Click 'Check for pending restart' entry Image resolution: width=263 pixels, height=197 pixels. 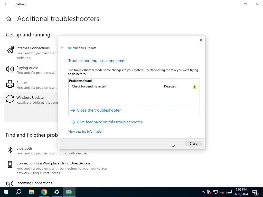point(89,86)
